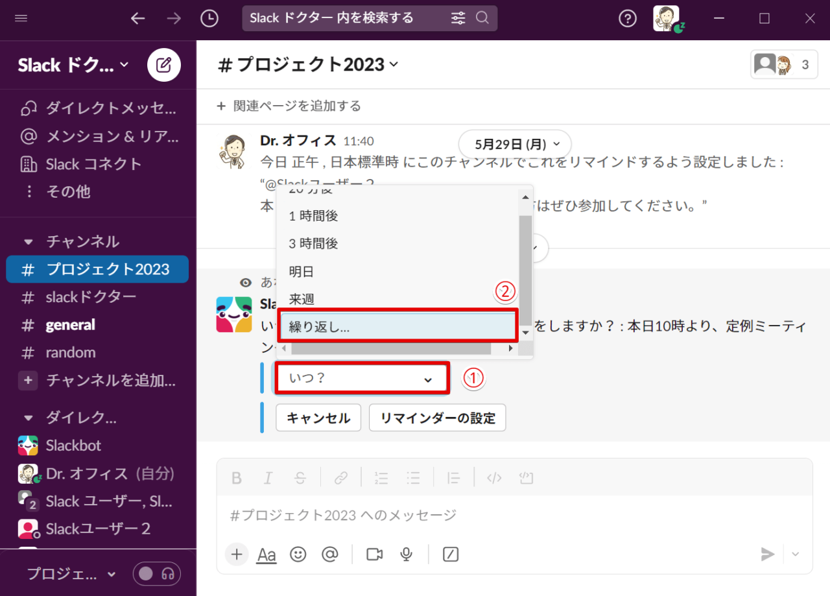
Task: Switch to slackドクター channel
Action: (x=98, y=297)
